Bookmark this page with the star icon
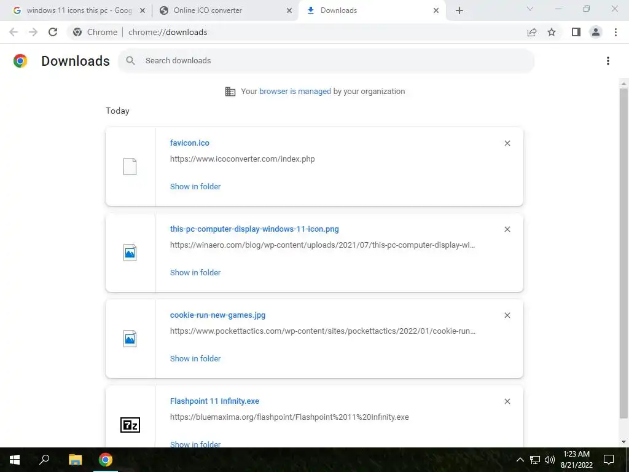This screenshot has width=629, height=472. click(x=552, y=32)
